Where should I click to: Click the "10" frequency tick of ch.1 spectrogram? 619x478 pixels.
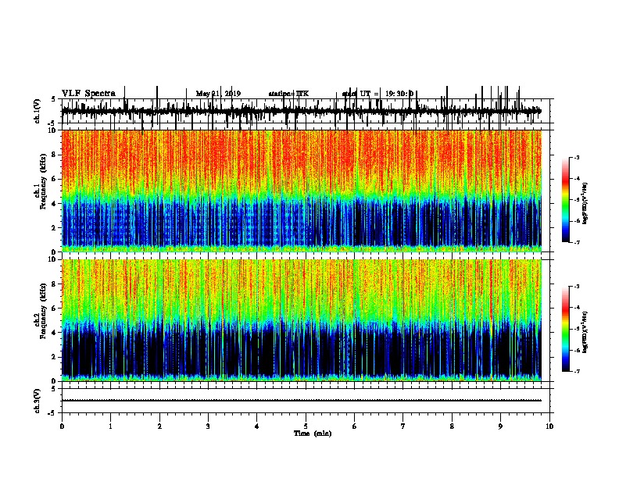coord(52,130)
